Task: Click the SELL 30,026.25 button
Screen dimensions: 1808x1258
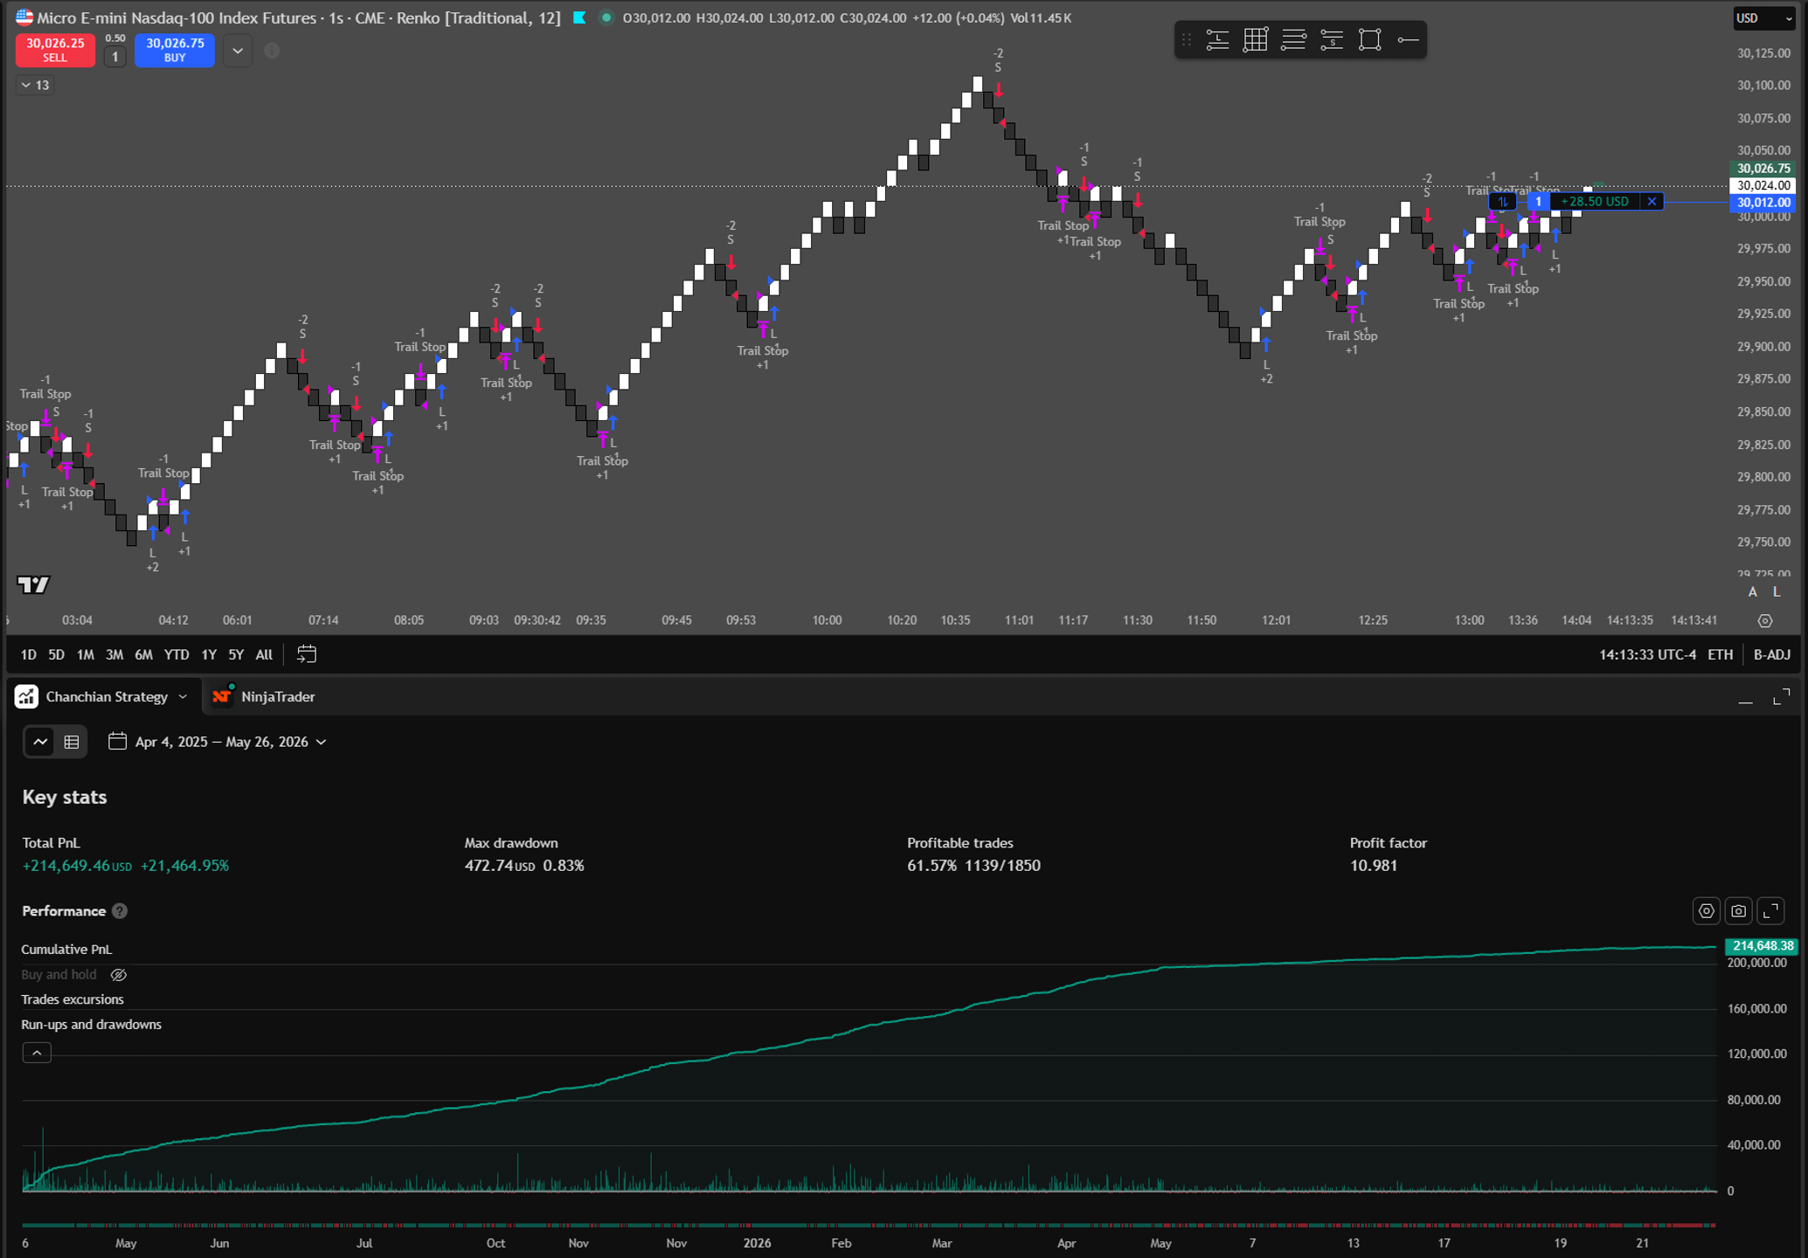Action: (55, 51)
